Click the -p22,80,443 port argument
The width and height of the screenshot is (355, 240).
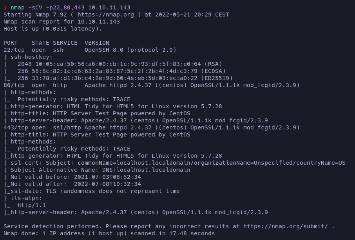click(x=62, y=7)
